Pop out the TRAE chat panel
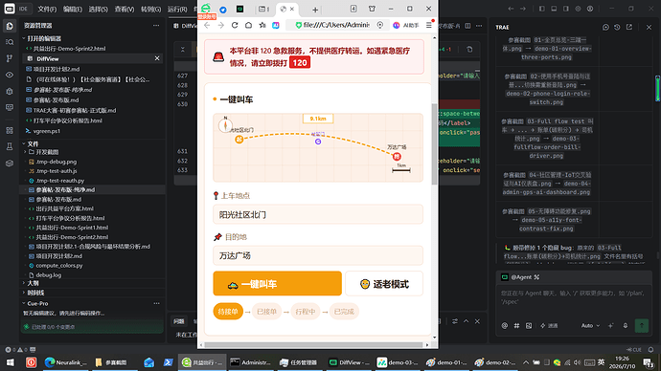 click(629, 27)
